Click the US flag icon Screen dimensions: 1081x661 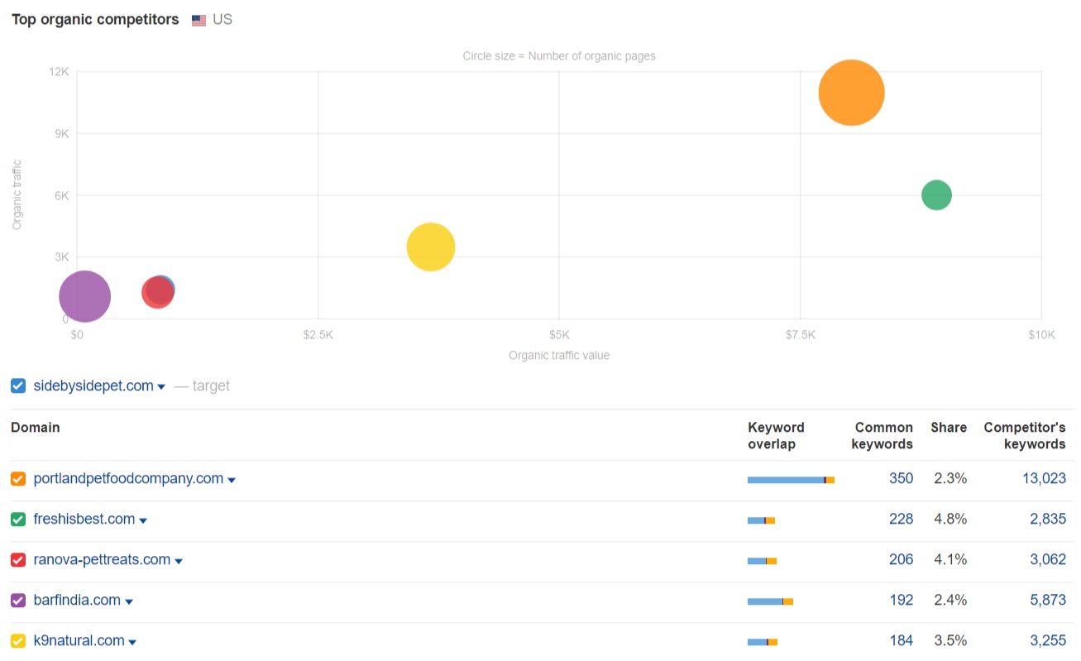(199, 20)
